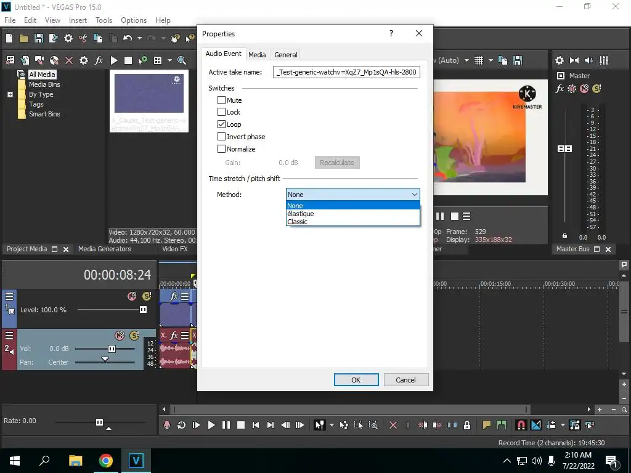Open the preview quality (Auto) dropdown
631x473 pixels.
click(x=466, y=60)
